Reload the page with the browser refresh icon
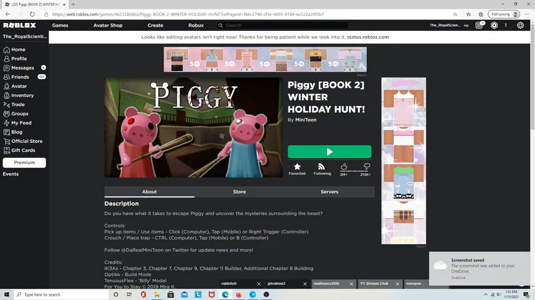Image resolution: width=535 pixels, height=300 pixels. [x=32, y=14]
